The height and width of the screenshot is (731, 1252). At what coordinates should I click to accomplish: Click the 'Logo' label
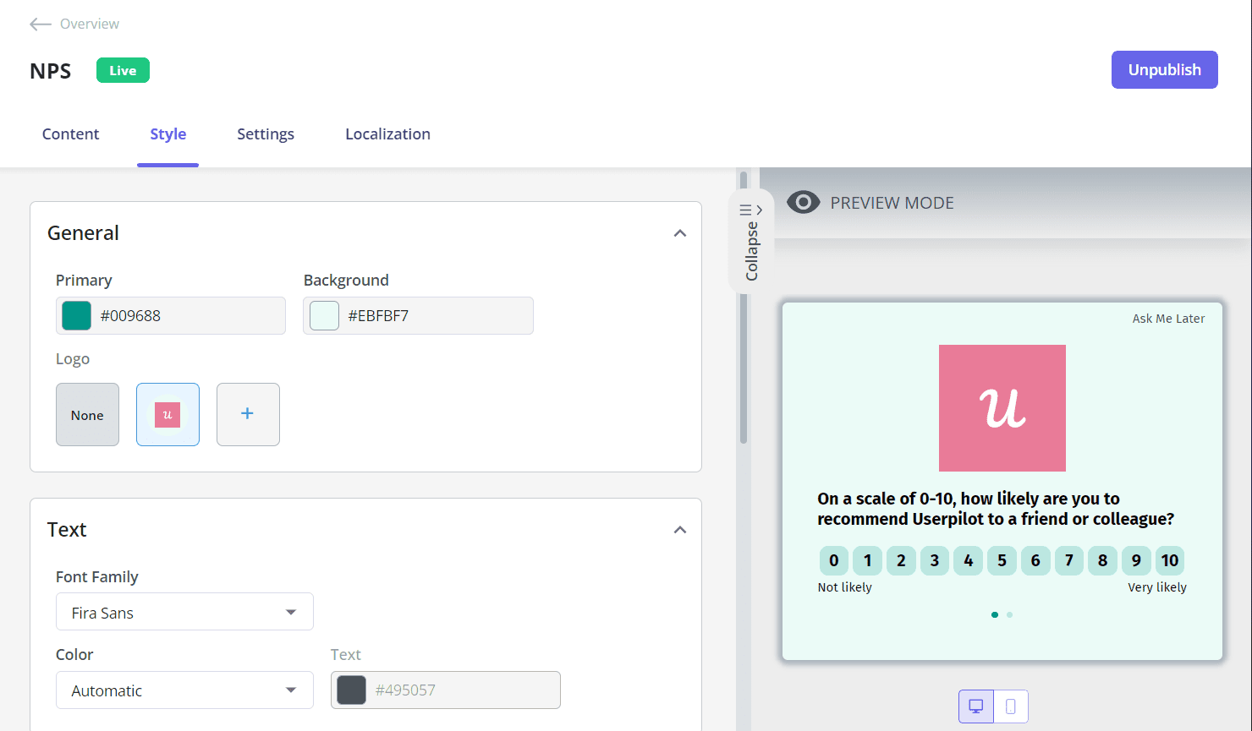pyautogui.click(x=73, y=359)
